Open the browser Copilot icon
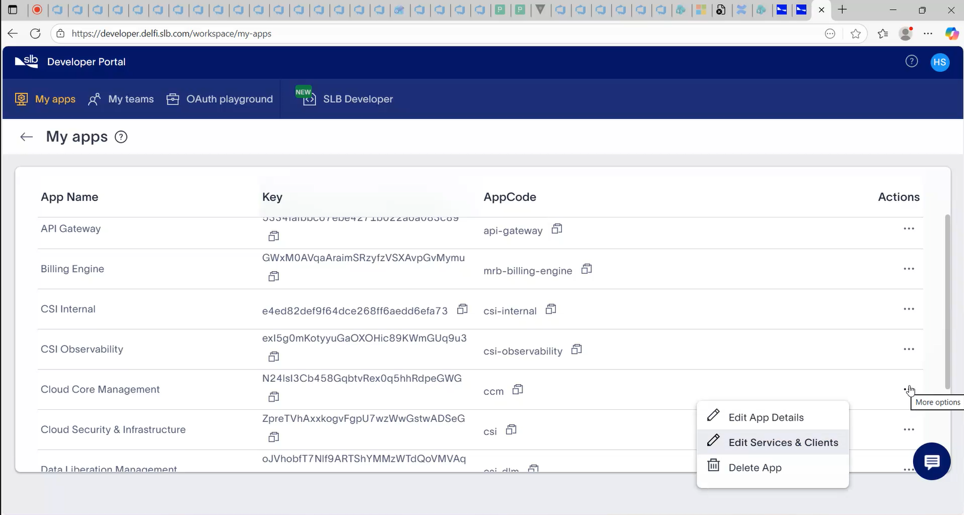This screenshot has height=515, width=964. pos(951,33)
